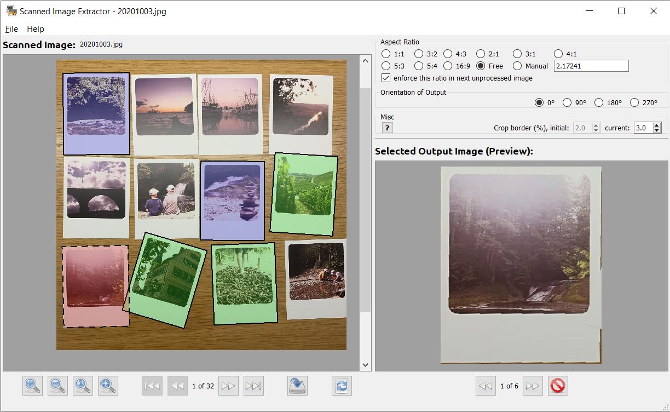Jump to last scanned image
The height and width of the screenshot is (412, 670).
(253, 386)
